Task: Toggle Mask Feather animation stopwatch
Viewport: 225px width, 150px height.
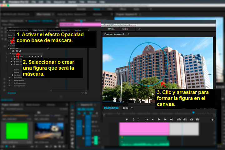Action: pyautogui.click(x=14, y=59)
